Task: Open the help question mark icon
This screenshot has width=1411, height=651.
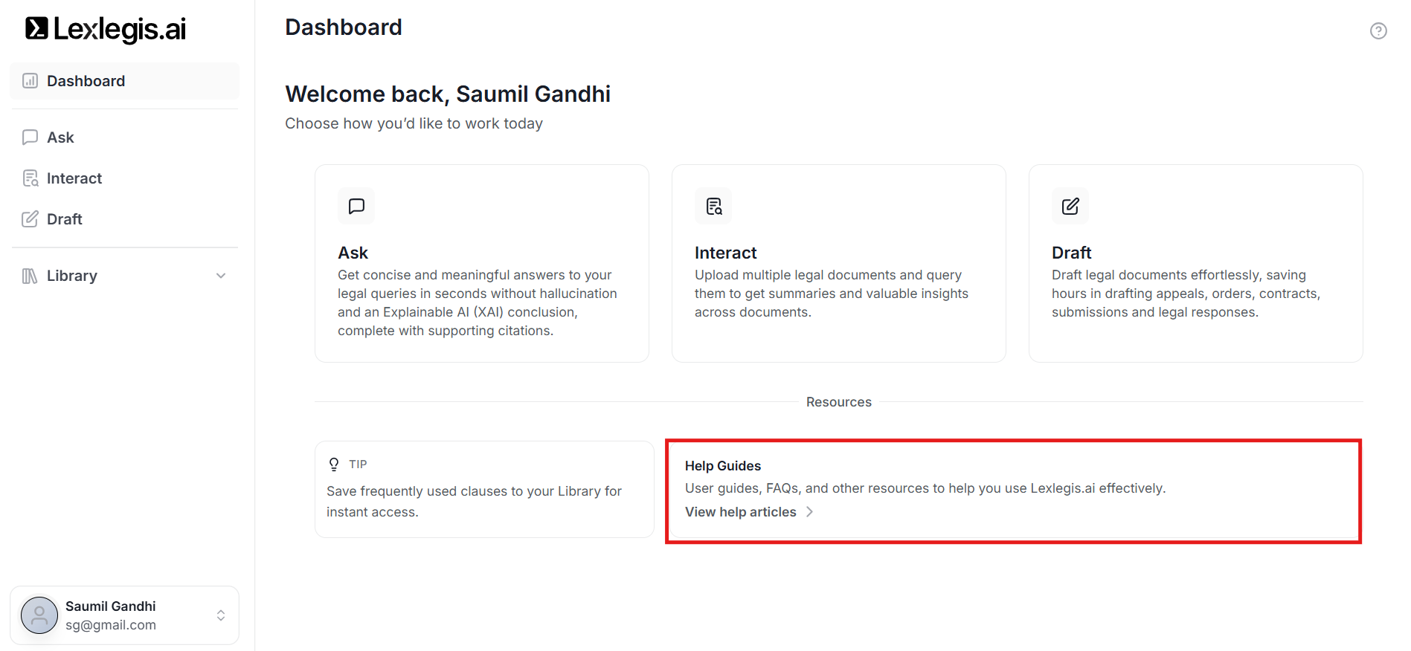Action: click(x=1378, y=31)
